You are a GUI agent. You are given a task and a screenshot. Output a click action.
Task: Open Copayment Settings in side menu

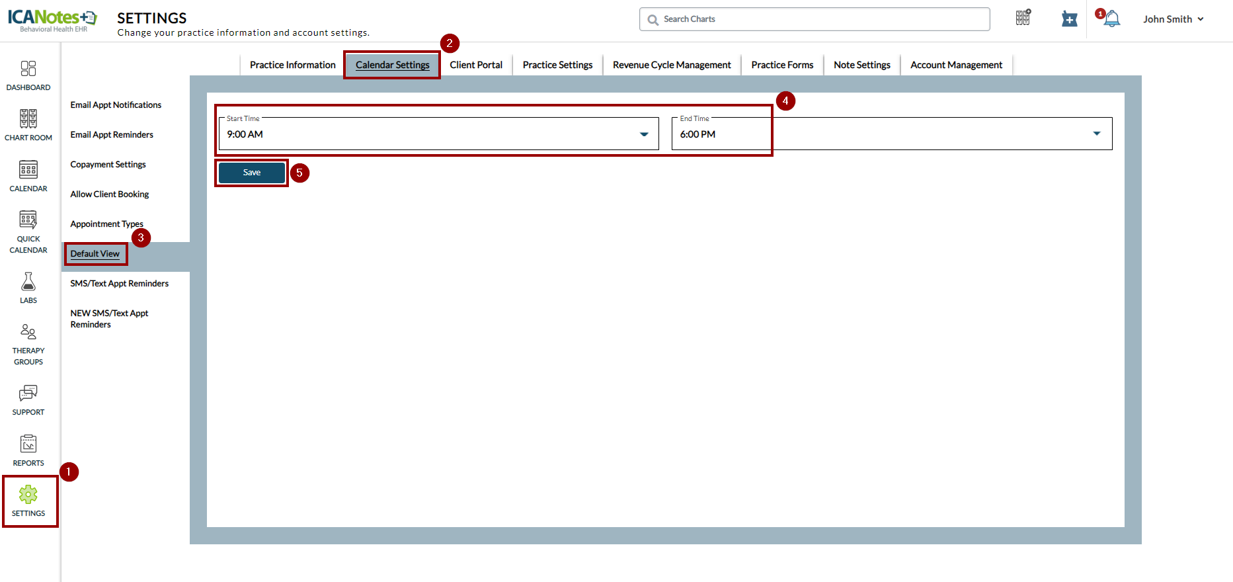pos(108,165)
